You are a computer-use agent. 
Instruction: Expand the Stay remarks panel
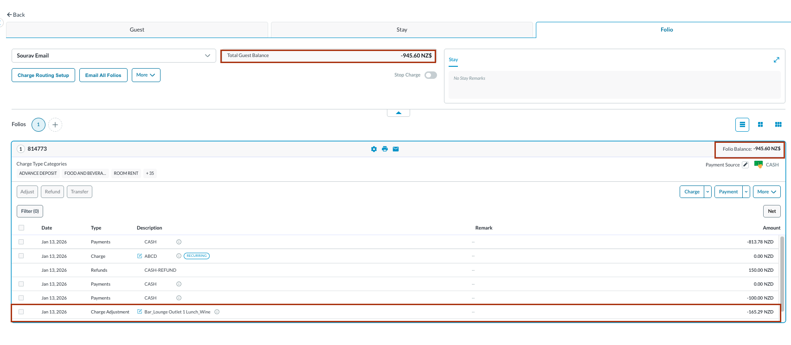pyautogui.click(x=776, y=60)
